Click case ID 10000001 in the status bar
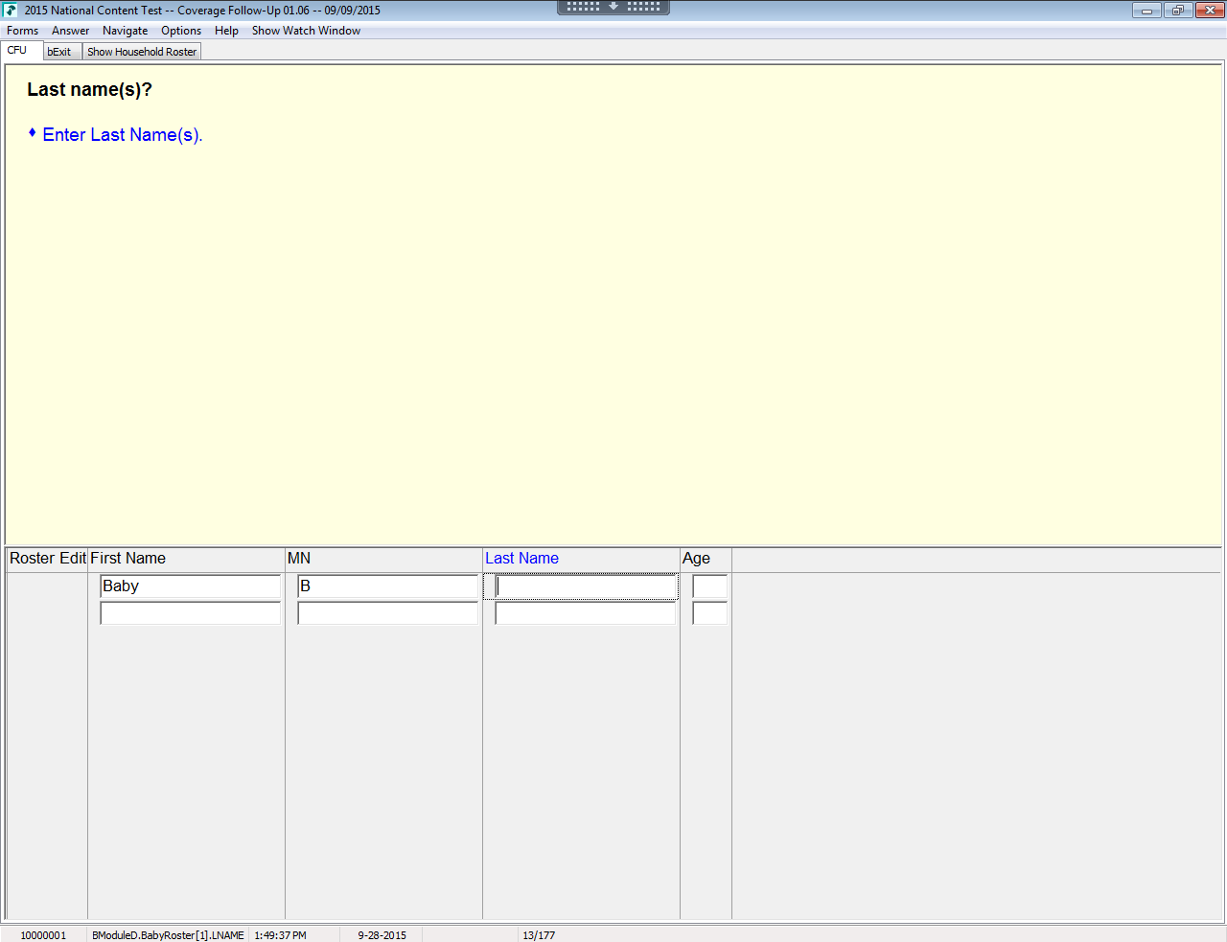The width and height of the screenshot is (1227, 942). pyautogui.click(x=44, y=935)
